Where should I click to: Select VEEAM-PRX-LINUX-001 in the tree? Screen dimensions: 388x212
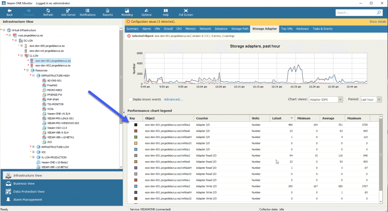tap(60, 118)
